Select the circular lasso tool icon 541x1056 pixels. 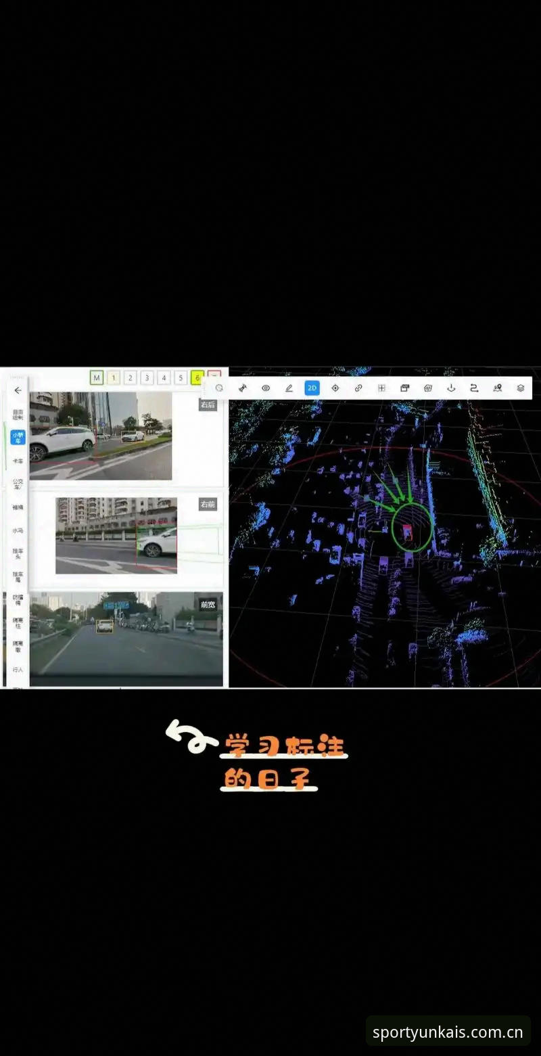(219, 388)
